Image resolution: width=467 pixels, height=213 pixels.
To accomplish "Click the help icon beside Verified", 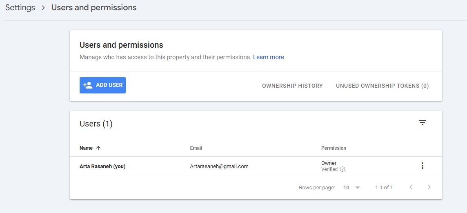I will pos(342,169).
